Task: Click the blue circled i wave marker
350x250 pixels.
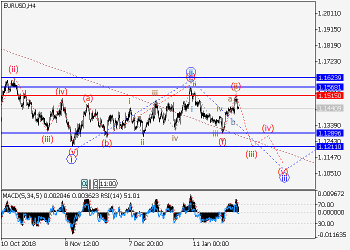Action: pos(71,159)
